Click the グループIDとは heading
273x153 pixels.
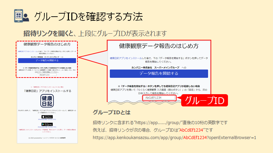point(111,113)
